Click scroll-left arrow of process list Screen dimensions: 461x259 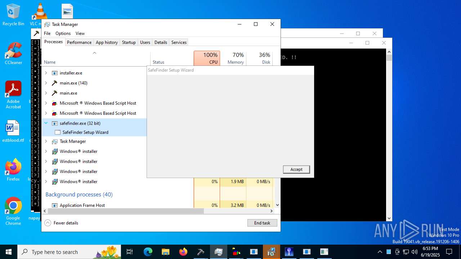(x=45, y=211)
